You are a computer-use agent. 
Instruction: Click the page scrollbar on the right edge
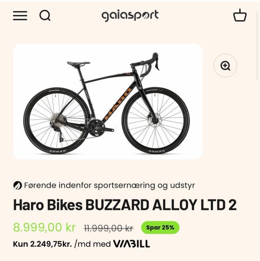click(257, 45)
